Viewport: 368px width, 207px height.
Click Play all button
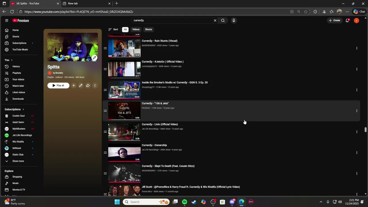click(58, 85)
